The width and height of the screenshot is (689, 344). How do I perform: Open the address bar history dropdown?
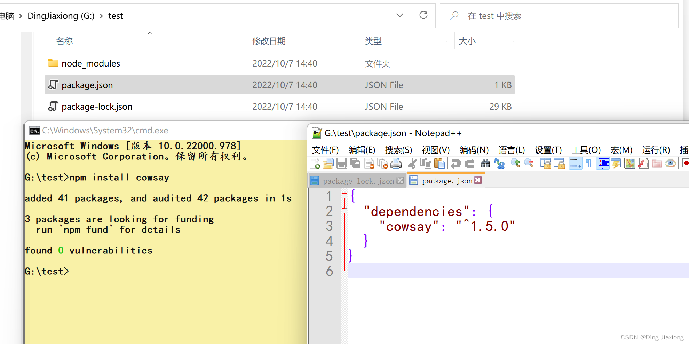click(399, 15)
